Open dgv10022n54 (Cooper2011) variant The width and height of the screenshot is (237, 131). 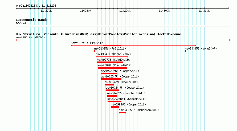(120, 71)
